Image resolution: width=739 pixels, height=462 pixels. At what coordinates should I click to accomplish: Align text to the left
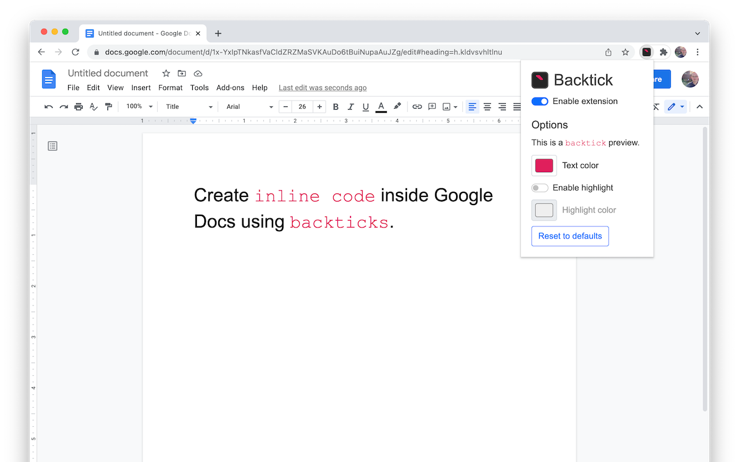coord(472,107)
